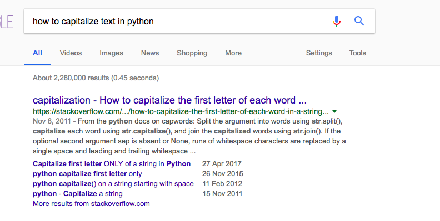This screenshot has height=221, width=440.
Task: Open the Settings menu
Action: pyautogui.click(x=319, y=53)
